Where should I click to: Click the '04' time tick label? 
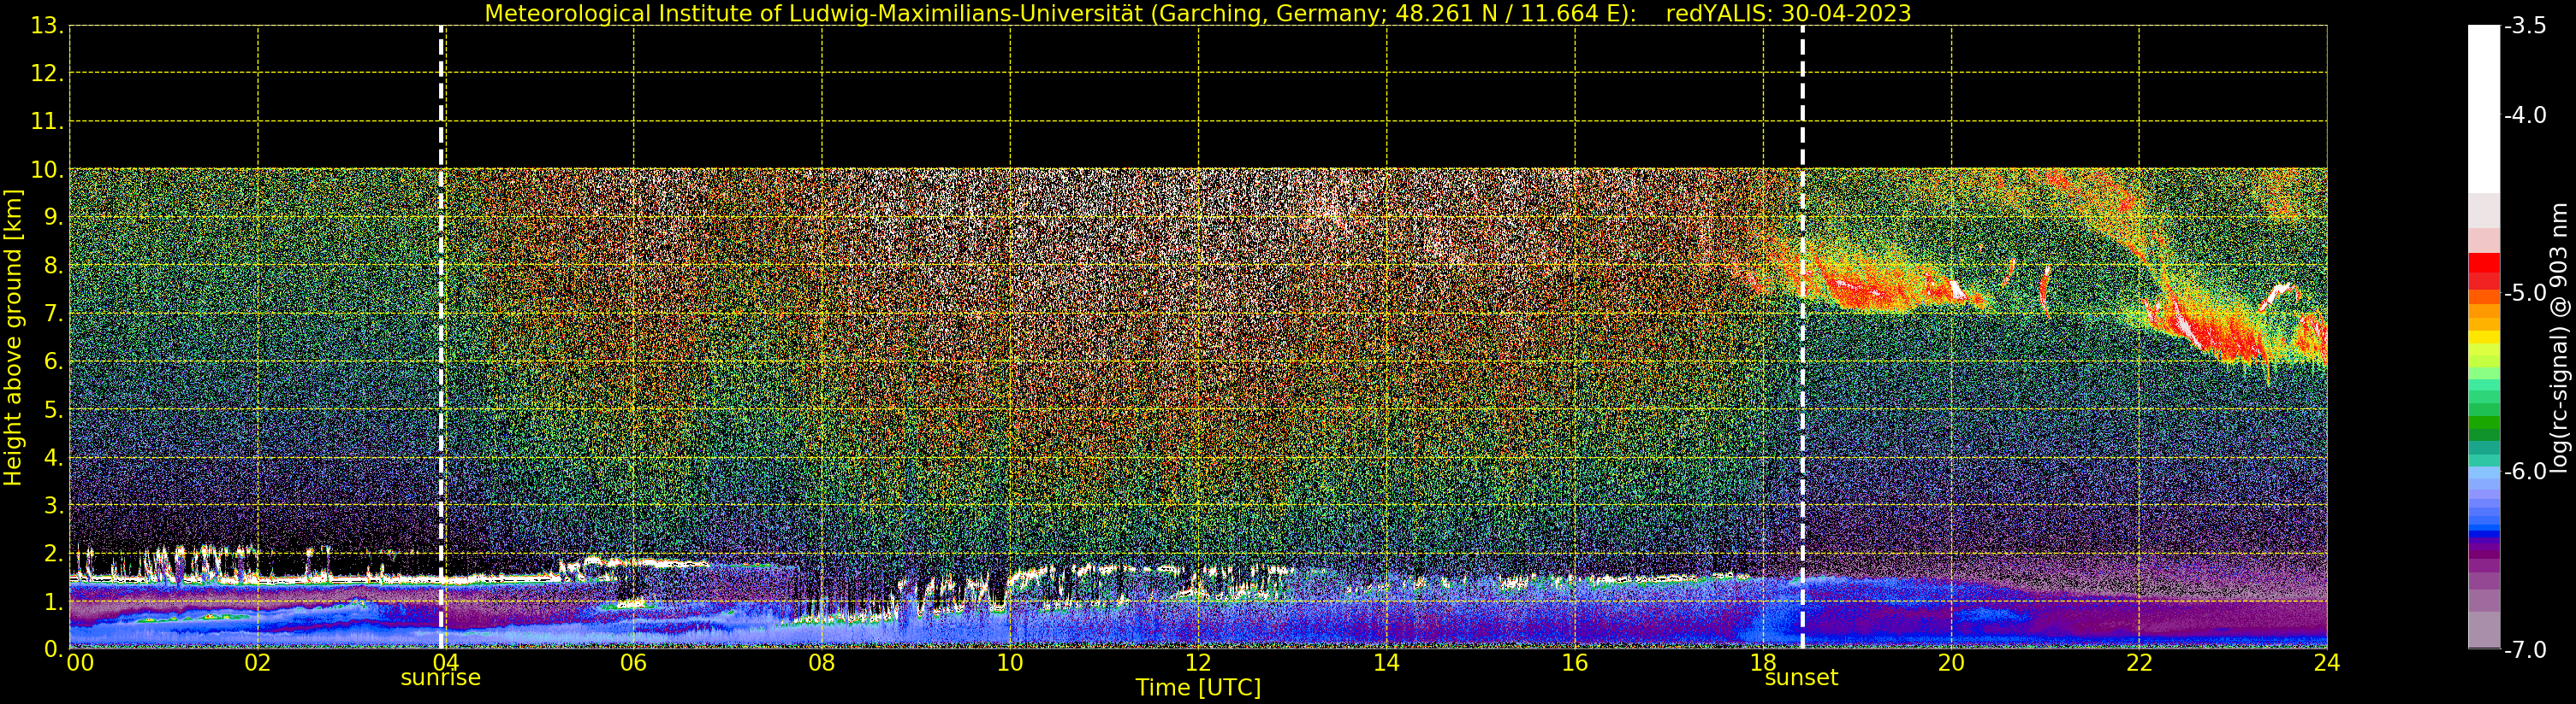point(446,663)
